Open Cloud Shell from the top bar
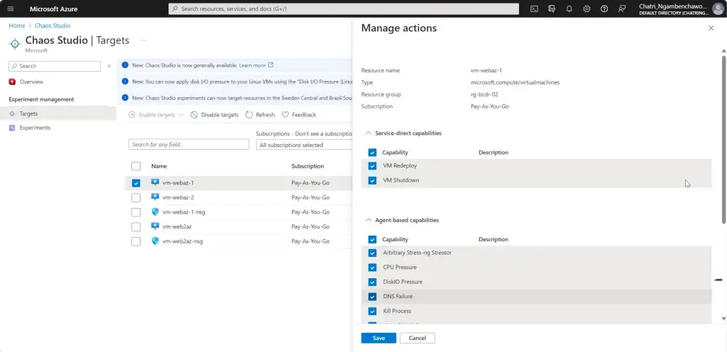The height and width of the screenshot is (352, 727). click(x=534, y=9)
